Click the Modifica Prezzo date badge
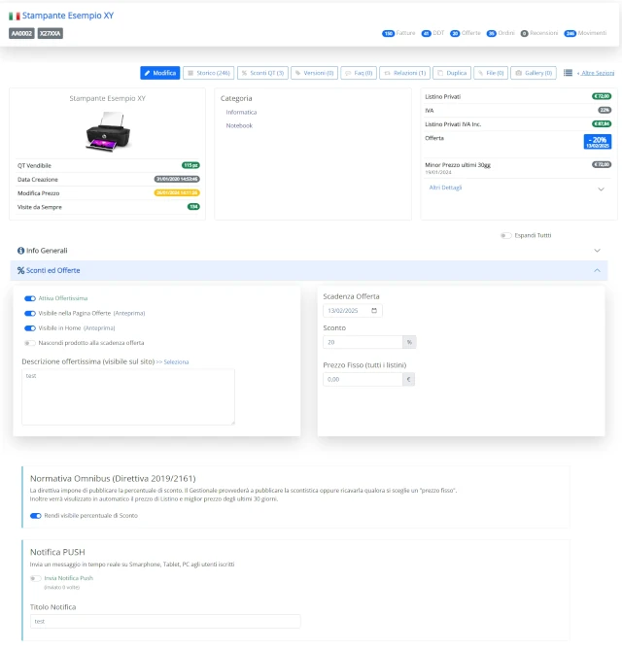The width and height of the screenshot is (622, 651). [x=177, y=192]
